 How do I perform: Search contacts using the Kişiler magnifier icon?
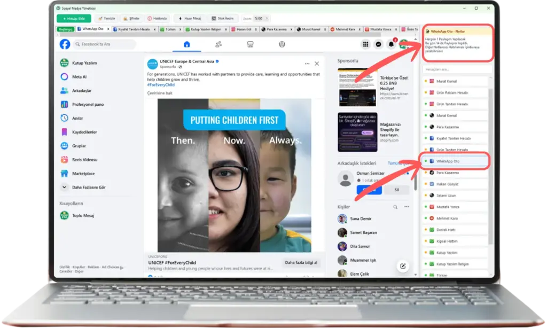click(395, 207)
